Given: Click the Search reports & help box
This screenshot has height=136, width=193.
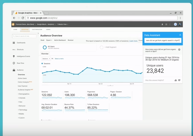Looking at the screenshot, I should click(x=24, y=36).
